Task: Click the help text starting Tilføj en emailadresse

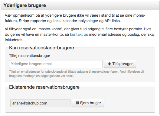Action: [76, 74]
